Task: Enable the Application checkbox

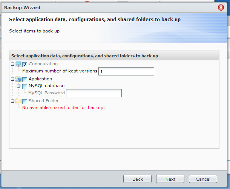Action: (25, 80)
